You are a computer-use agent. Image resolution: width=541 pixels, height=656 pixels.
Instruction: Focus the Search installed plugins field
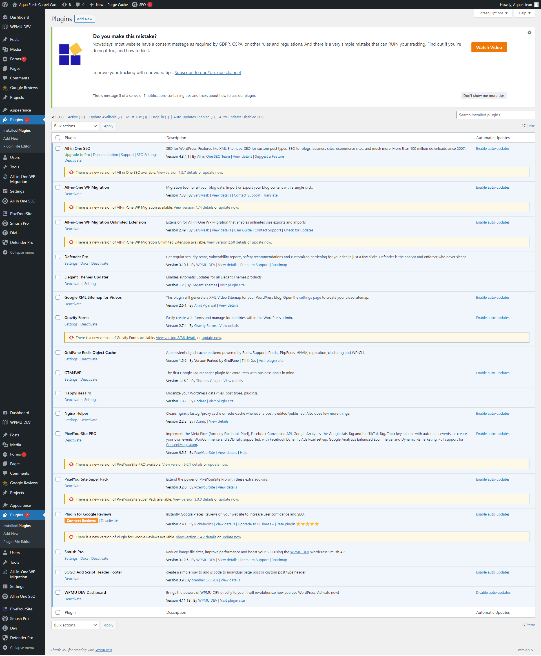[496, 115]
